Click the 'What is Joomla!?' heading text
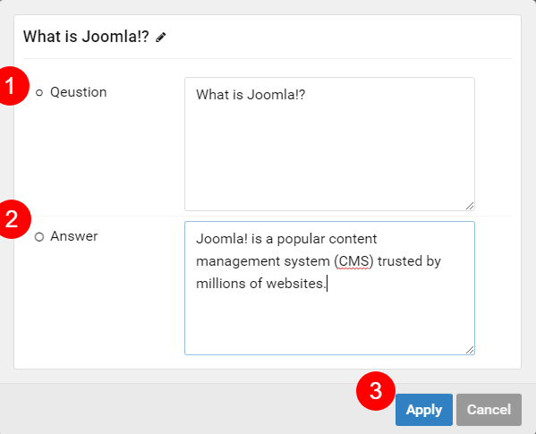 click(x=86, y=37)
